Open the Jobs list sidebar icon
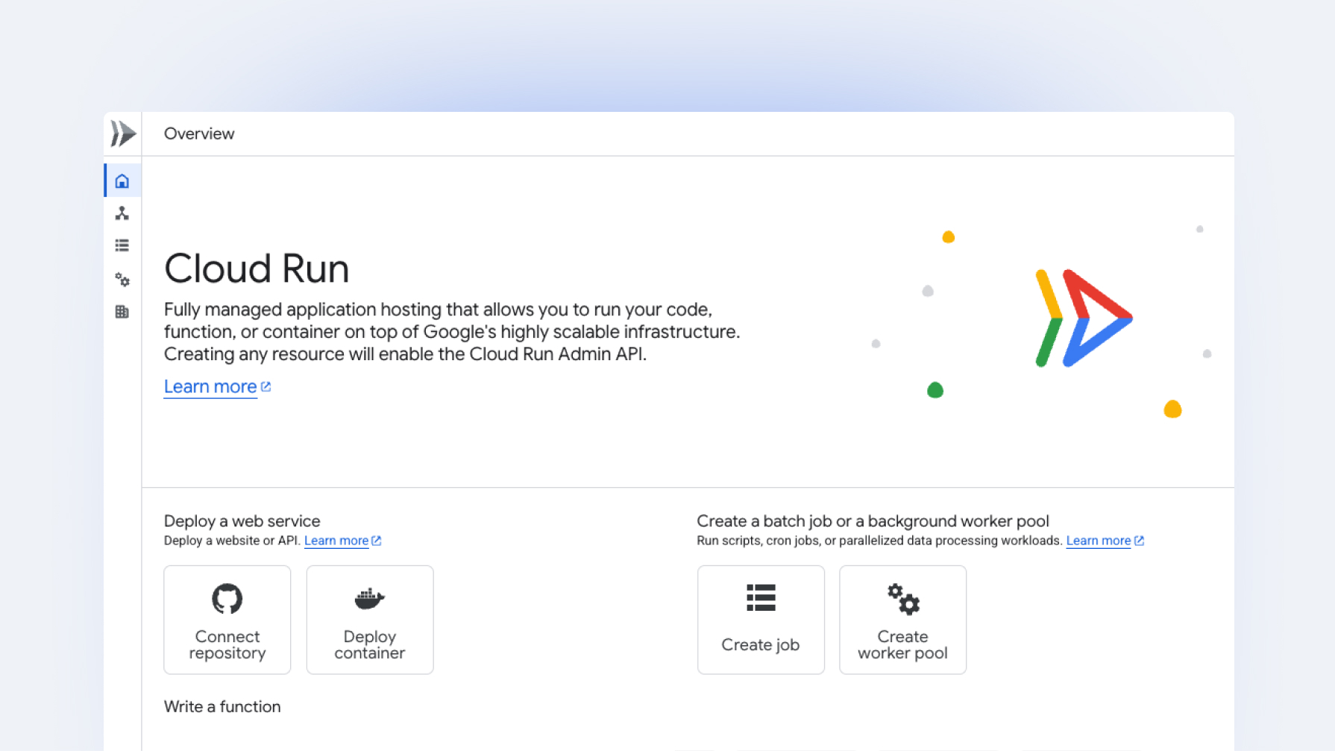This screenshot has height=751, width=1335. (x=122, y=245)
